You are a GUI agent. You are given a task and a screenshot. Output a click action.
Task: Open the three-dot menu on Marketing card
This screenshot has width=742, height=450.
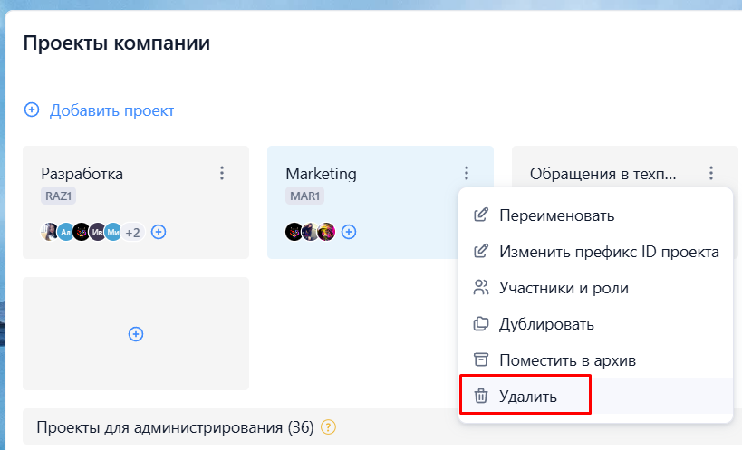(x=466, y=173)
